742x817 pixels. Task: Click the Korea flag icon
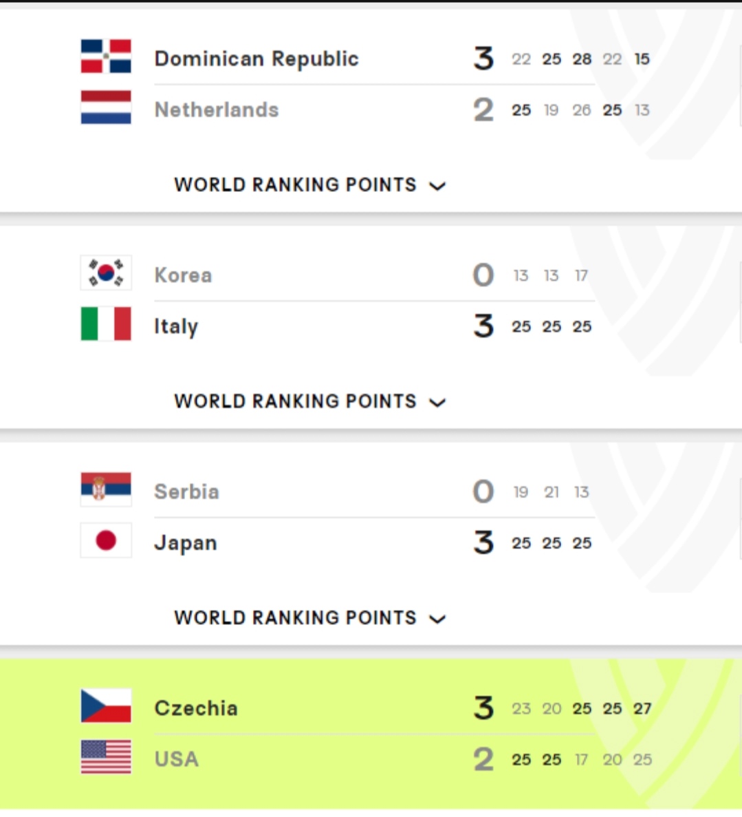106,273
